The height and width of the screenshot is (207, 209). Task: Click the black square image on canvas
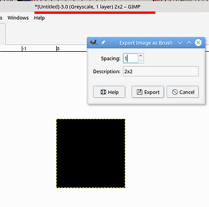(x=91, y=154)
